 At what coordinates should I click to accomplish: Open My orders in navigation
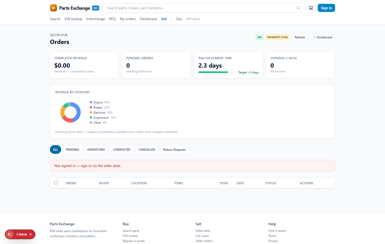[x=128, y=19]
